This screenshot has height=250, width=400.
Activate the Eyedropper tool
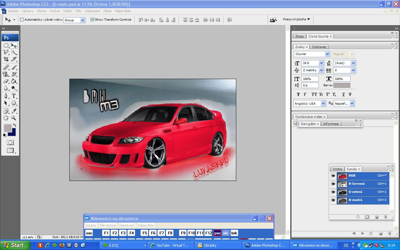coord(14,111)
